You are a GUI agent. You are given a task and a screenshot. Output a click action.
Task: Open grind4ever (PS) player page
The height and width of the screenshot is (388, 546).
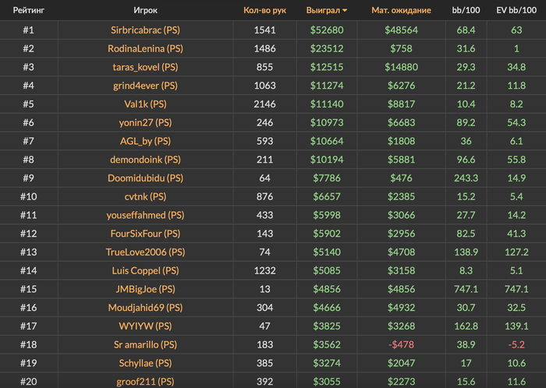click(x=145, y=86)
